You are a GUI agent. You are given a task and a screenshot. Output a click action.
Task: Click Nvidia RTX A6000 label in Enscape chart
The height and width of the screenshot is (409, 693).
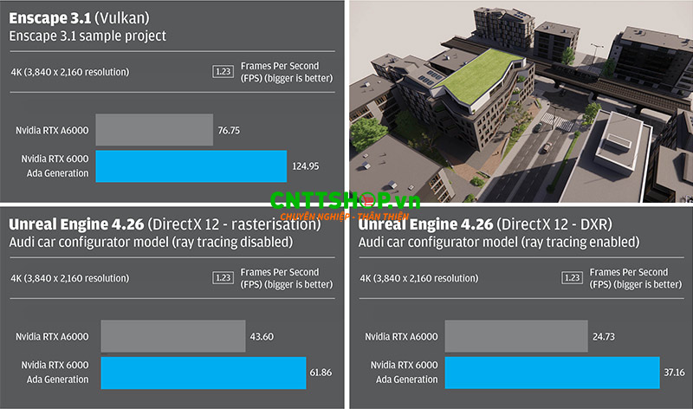click(52, 131)
